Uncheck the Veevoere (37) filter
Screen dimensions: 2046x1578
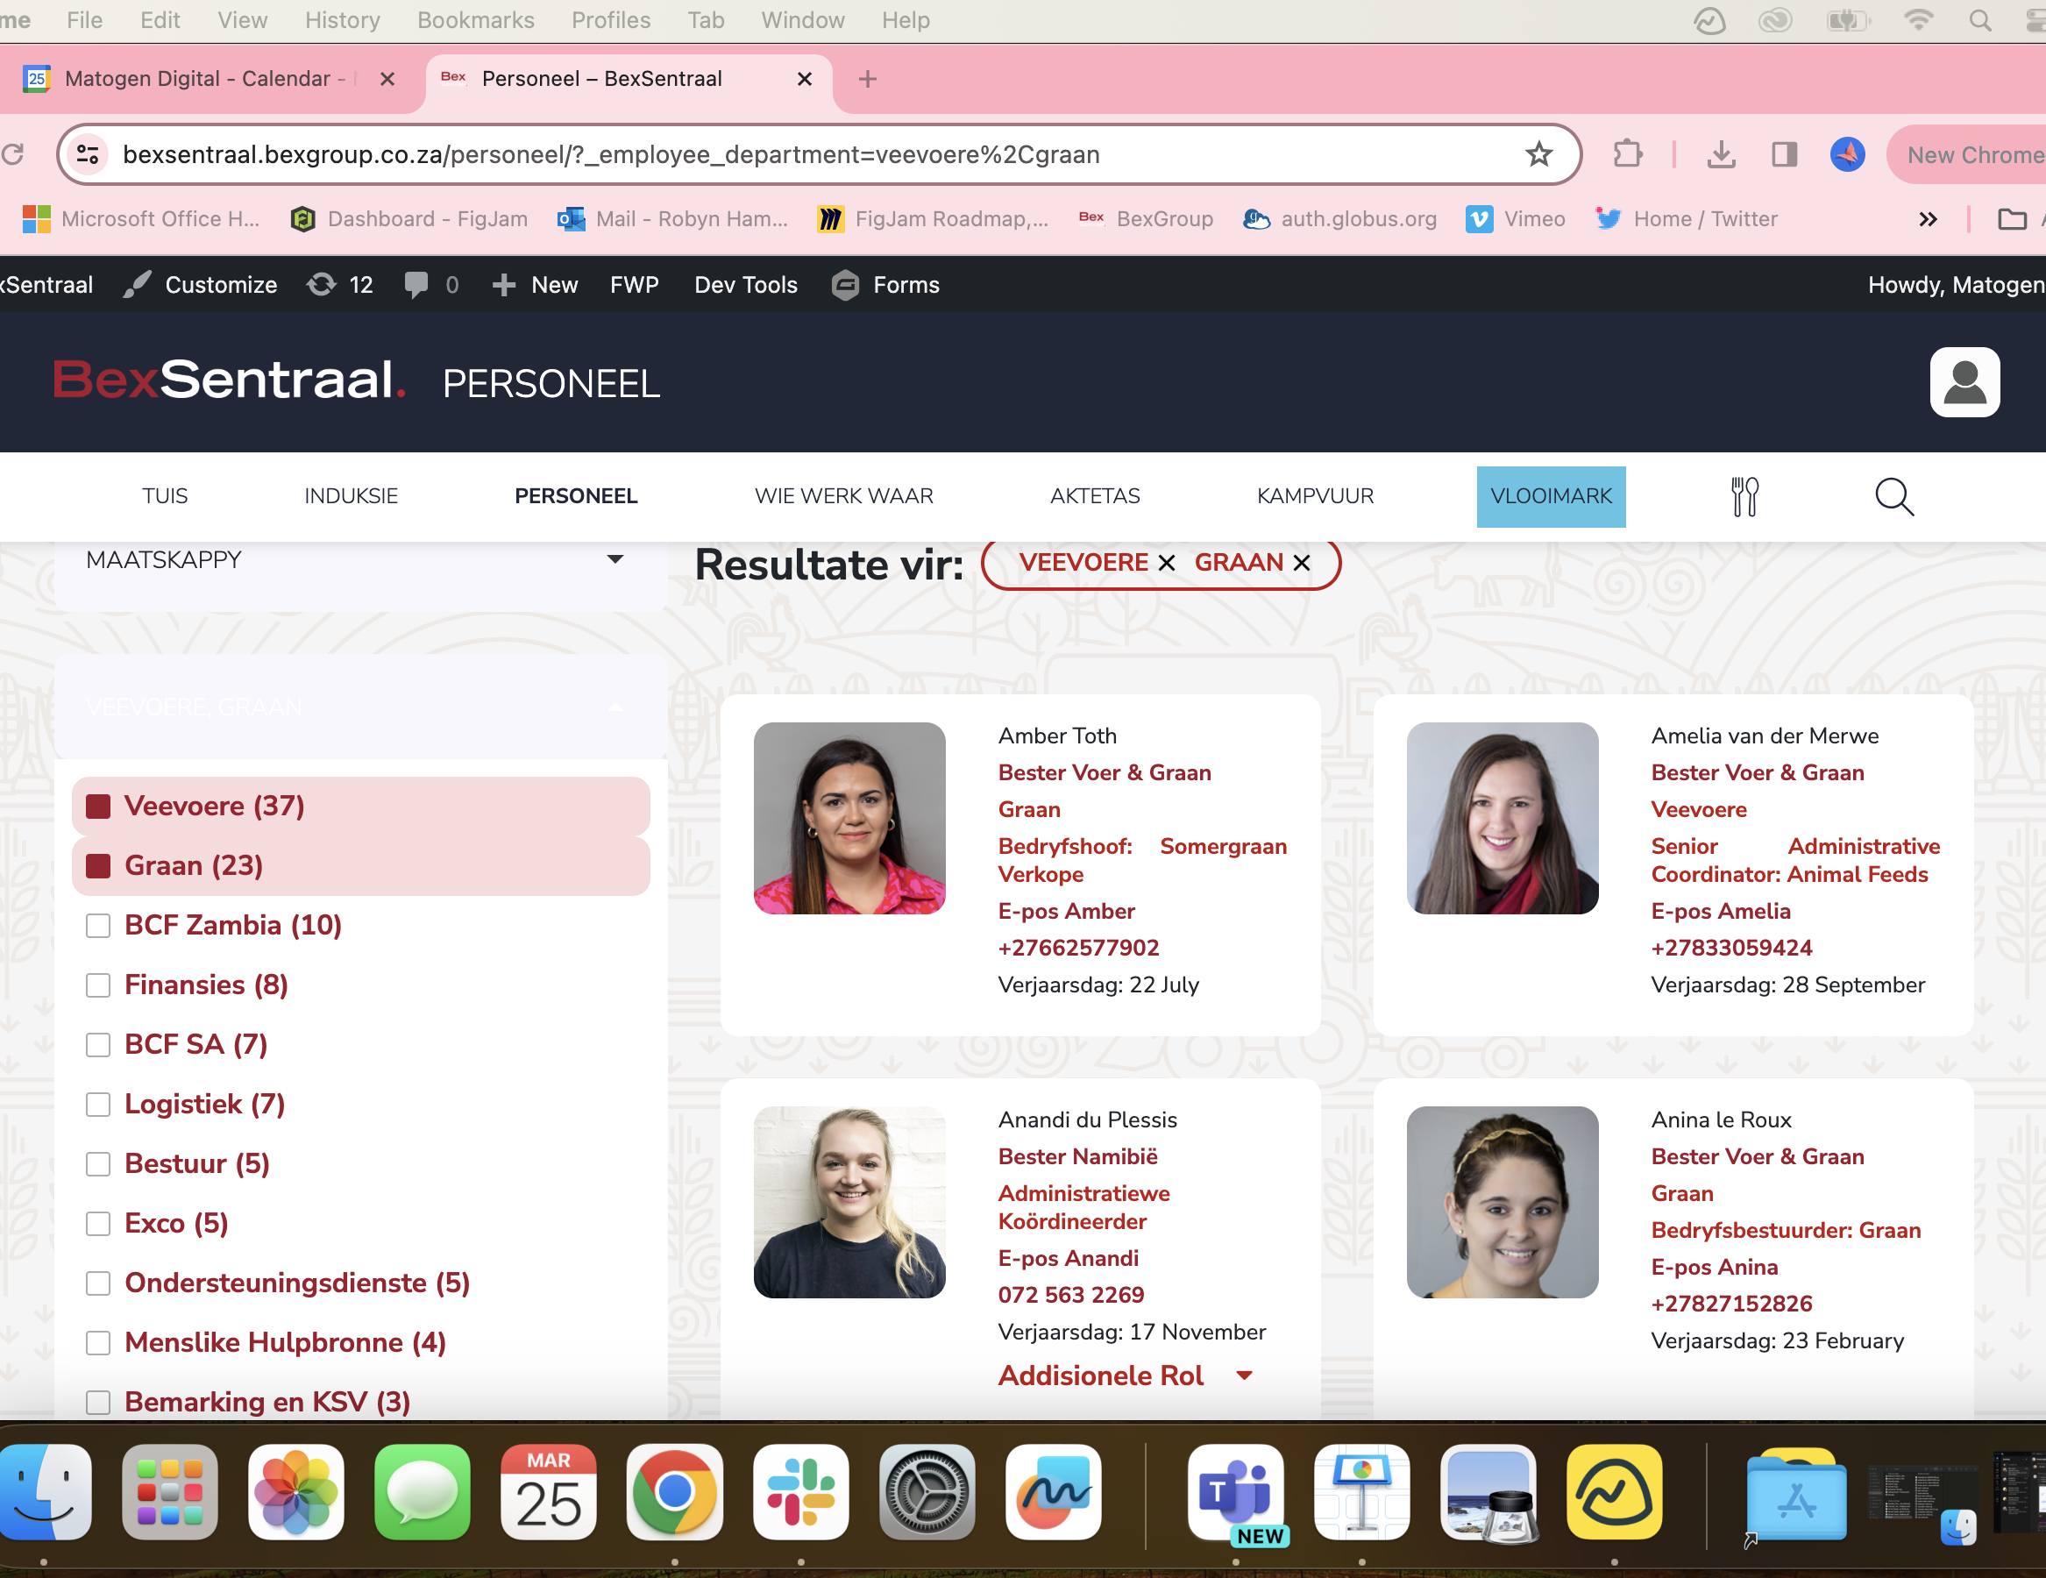[98, 807]
